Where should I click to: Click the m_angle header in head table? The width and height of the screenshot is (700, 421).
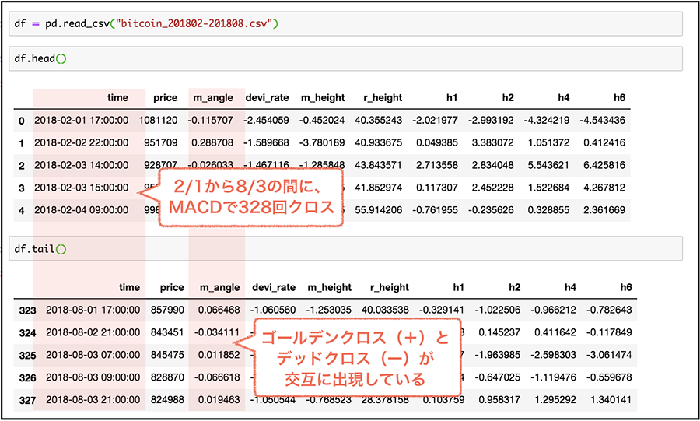tap(213, 98)
